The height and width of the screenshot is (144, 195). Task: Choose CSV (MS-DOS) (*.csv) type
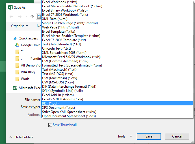point(117,82)
